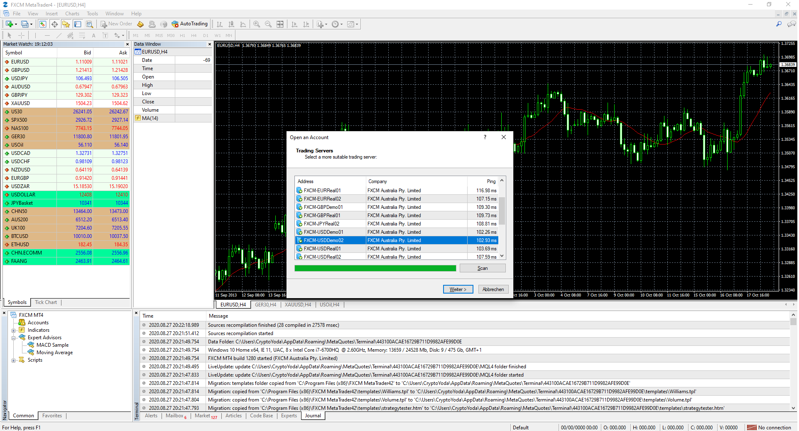Click the Zoom Out magnifier icon
The height and width of the screenshot is (431, 799).
point(268,24)
